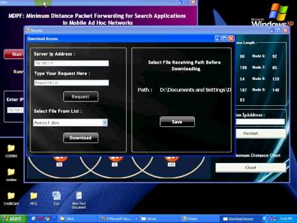Image resolution: width=297 pixels, height=223 pixels.
Task: Click the Enter IP field in MDPF window
Action: [x=15, y=110]
